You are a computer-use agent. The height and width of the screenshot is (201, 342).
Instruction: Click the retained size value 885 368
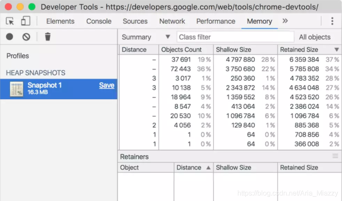(x=307, y=125)
